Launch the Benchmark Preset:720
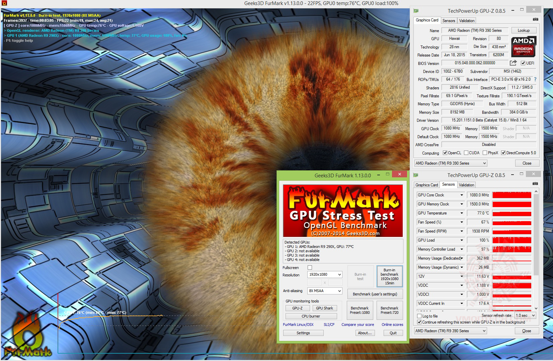 [389, 310]
